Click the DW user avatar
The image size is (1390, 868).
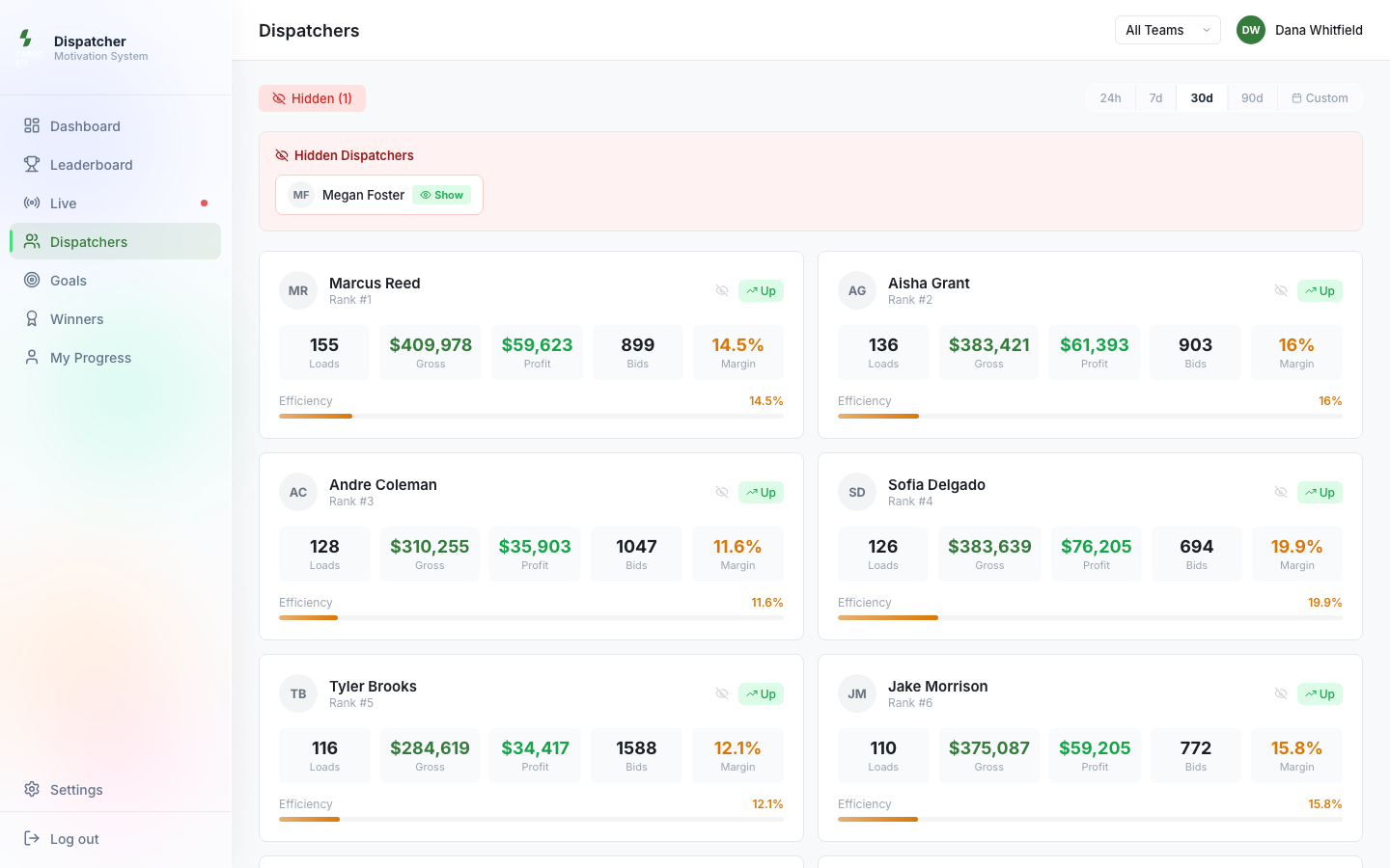1251,30
